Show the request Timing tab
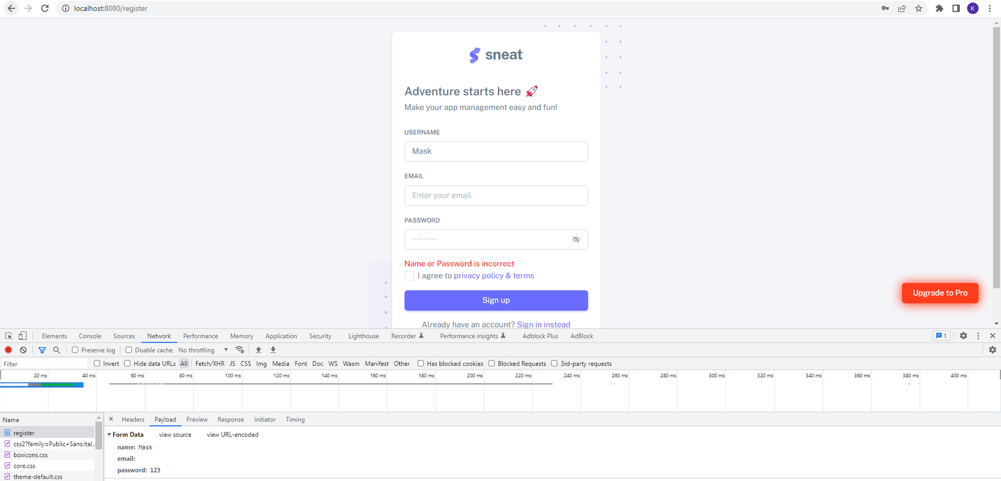 (x=295, y=420)
